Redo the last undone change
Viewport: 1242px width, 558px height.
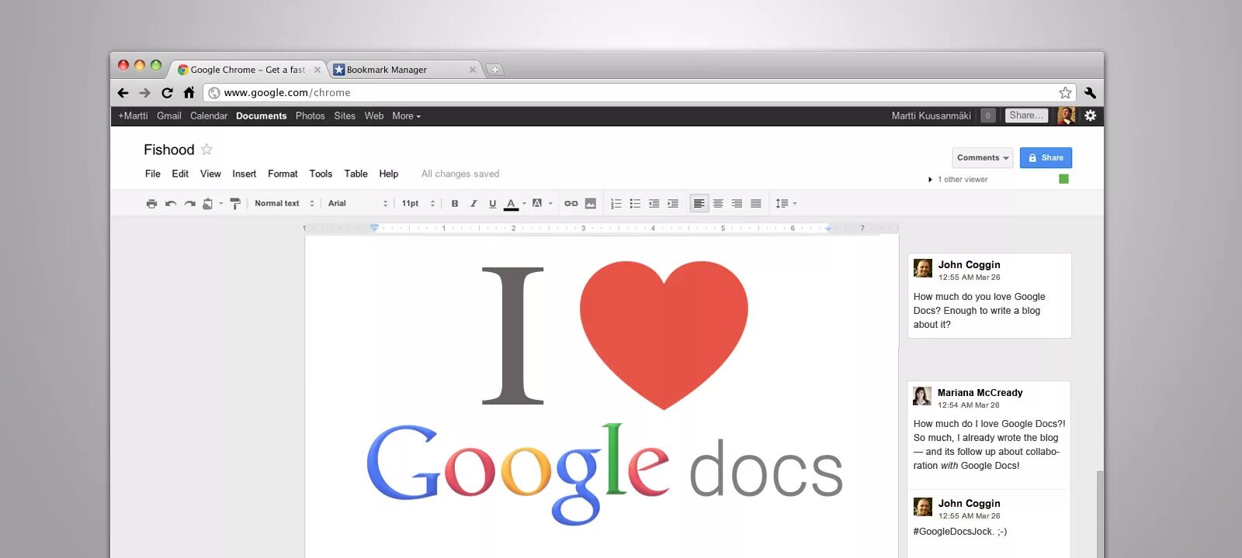189,204
